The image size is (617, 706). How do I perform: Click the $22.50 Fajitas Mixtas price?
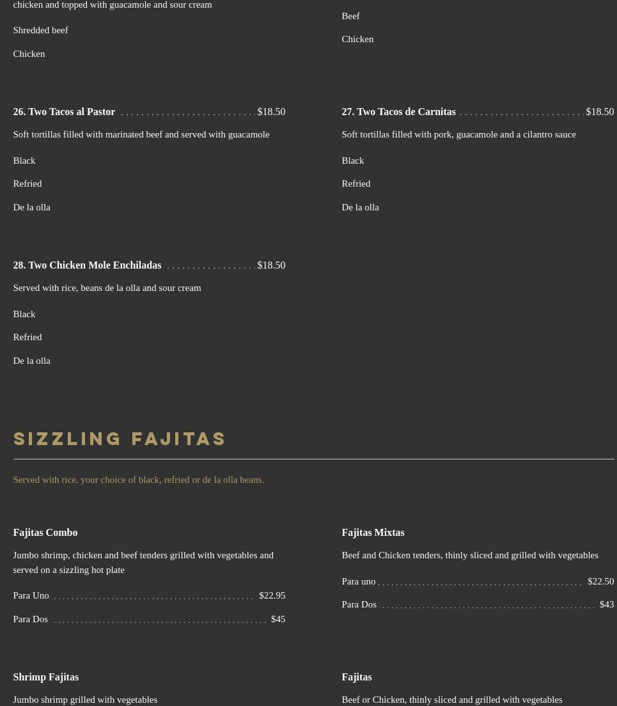[x=600, y=581]
